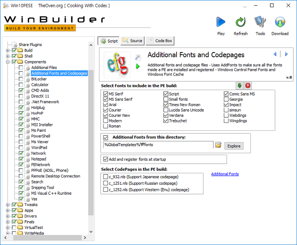The width and height of the screenshot is (297, 245).
Task: Uncheck the CMD Adds component
Action: tap(21, 91)
